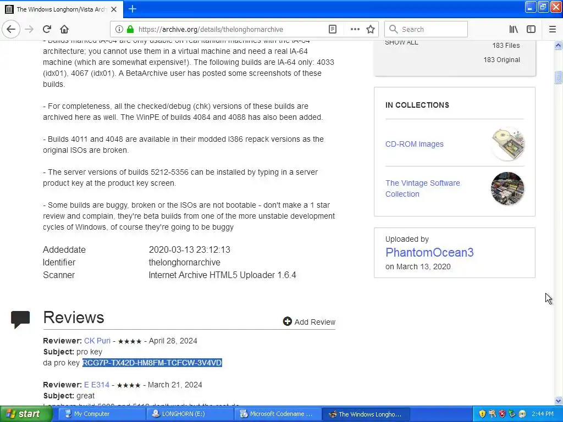Image resolution: width=563 pixels, height=422 pixels.
Task: Click the scrollbar up arrow
Action: tap(558, 45)
